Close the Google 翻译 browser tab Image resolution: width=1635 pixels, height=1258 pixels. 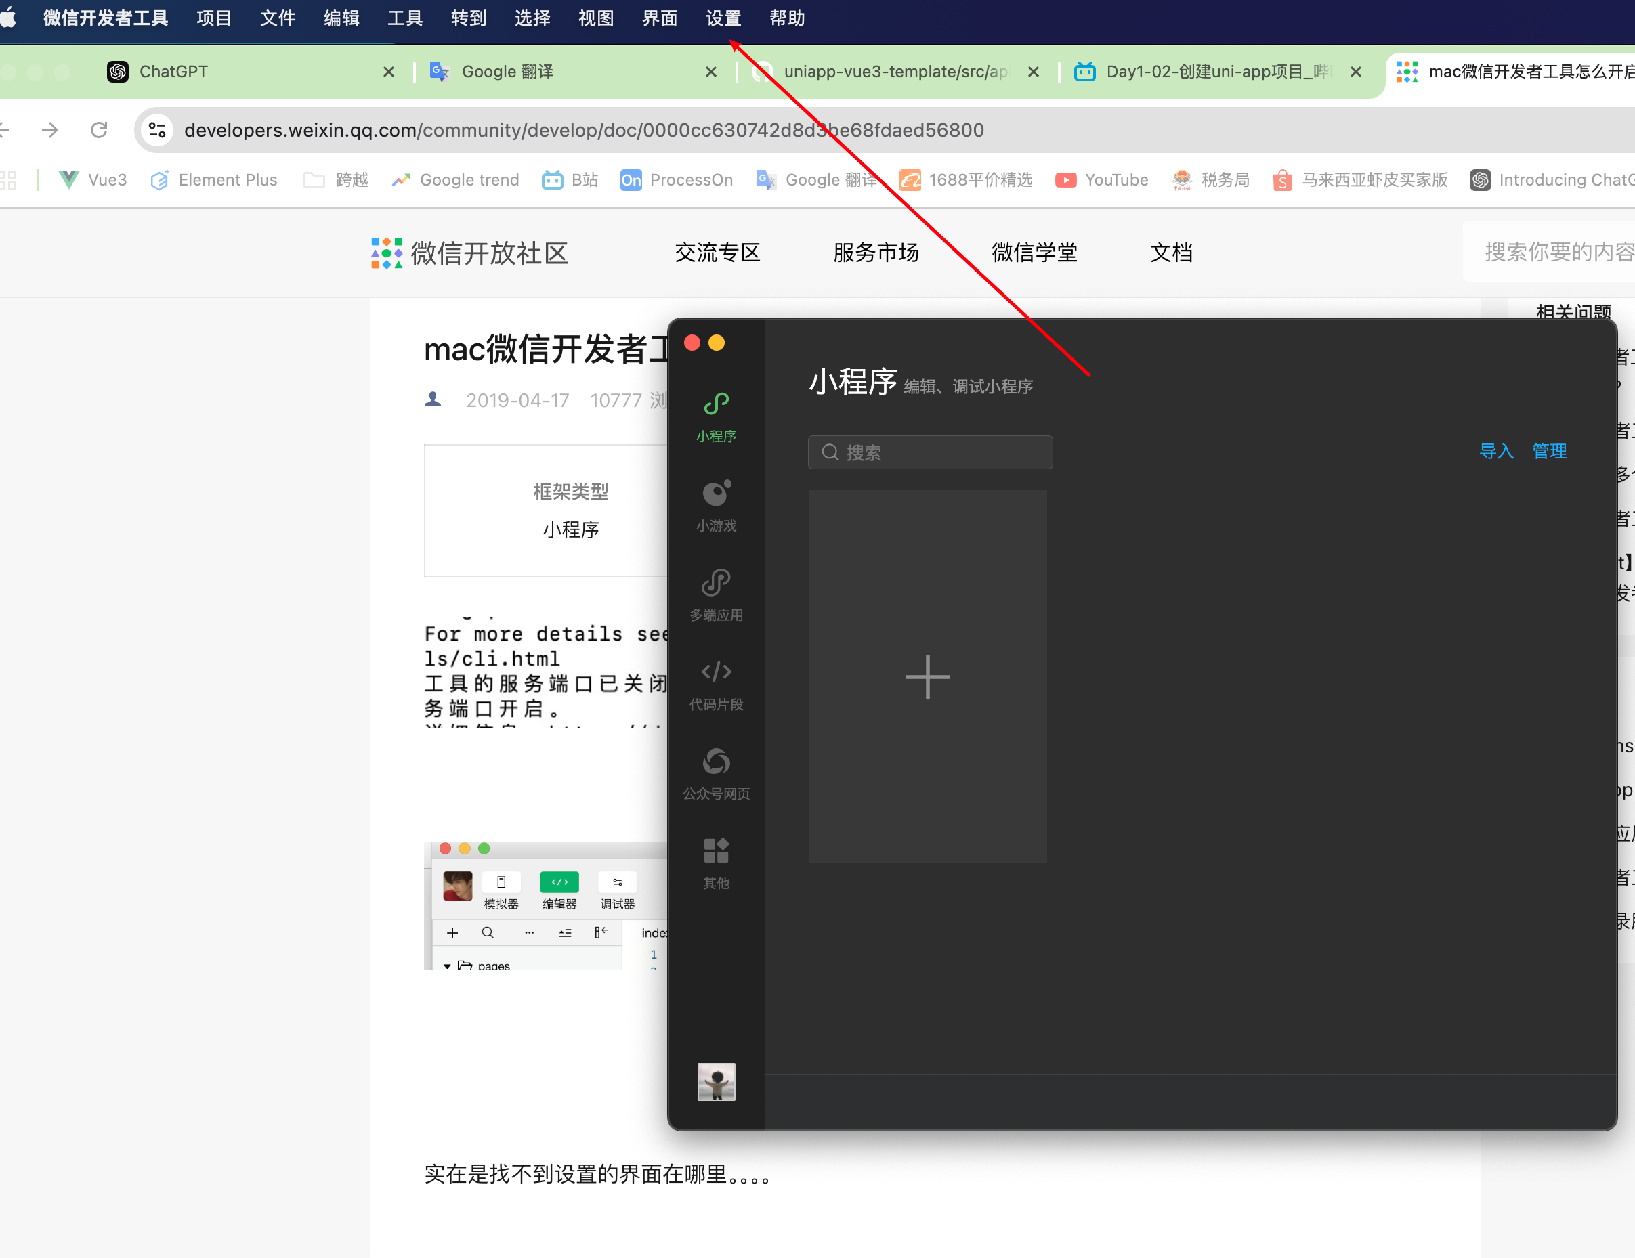710,72
